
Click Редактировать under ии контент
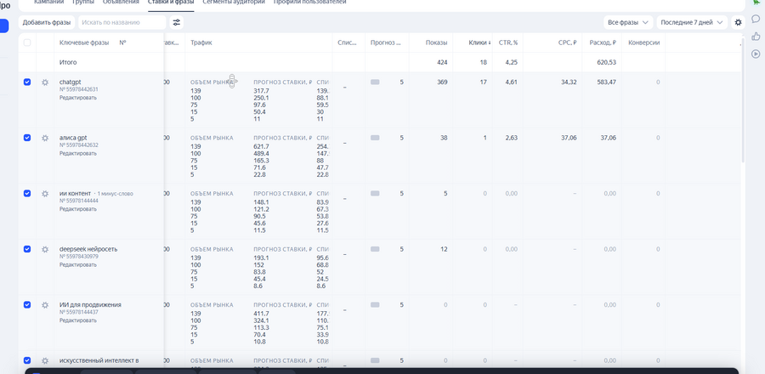(78, 209)
